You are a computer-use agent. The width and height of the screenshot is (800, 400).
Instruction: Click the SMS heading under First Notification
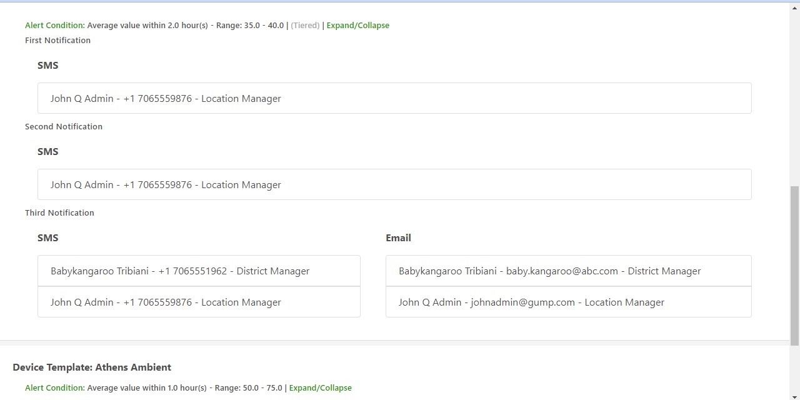[48, 66]
